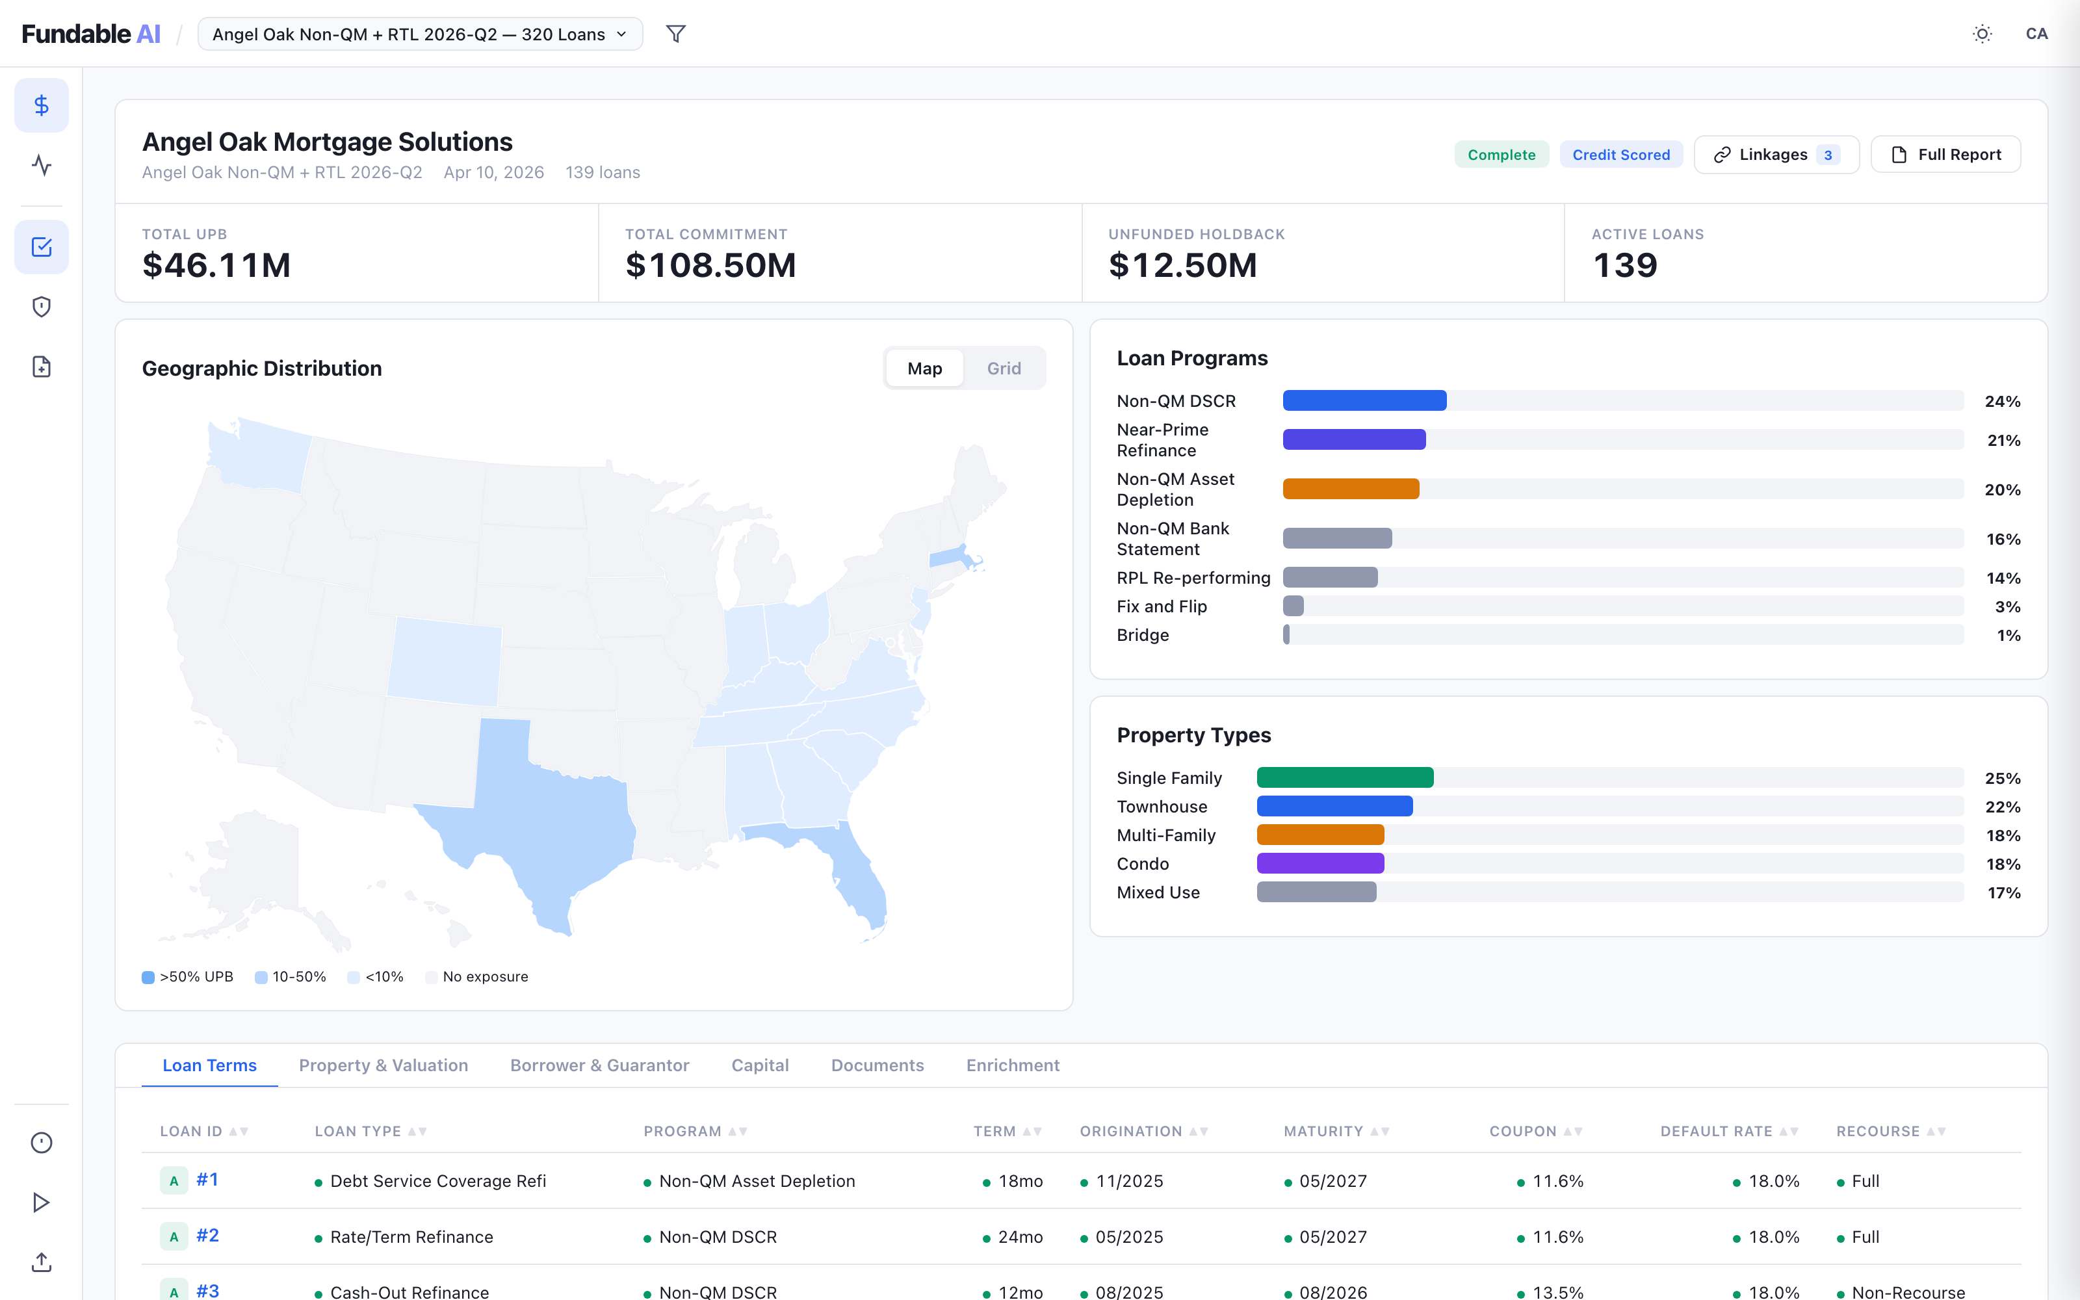Click the Near-Prime Refinance bar
The height and width of the screenshot is (1300, 2080).
tap(1354, 440)
